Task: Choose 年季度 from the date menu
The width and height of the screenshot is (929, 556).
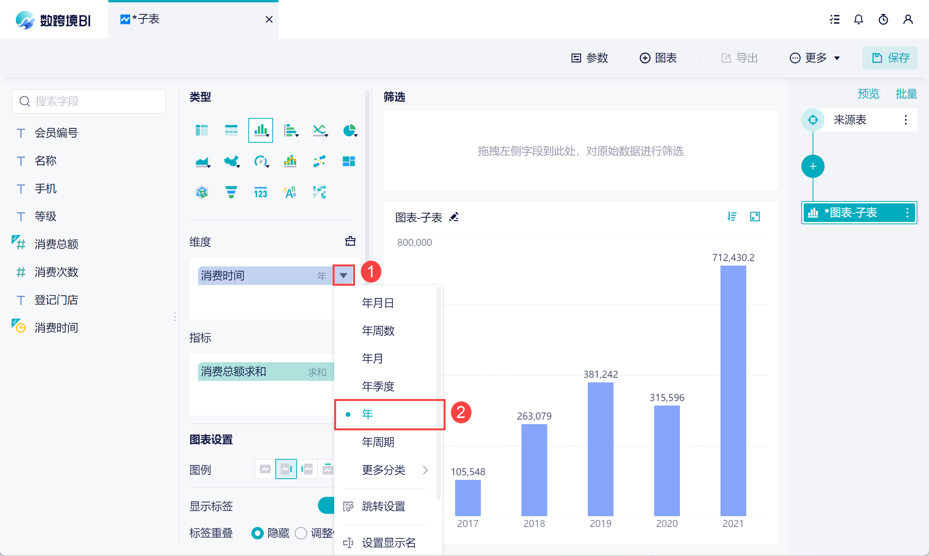Action: click(378, 386)
